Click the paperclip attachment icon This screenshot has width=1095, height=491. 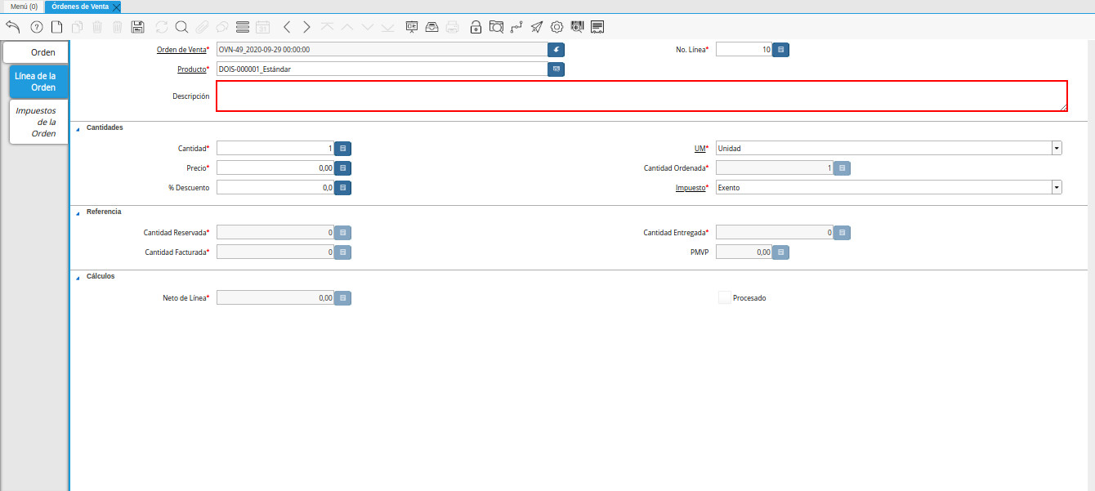pos(202,27)
